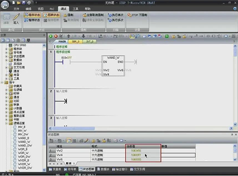
Task: Click horizontal scrollbar of ladder editor
Action: [140, 128]
